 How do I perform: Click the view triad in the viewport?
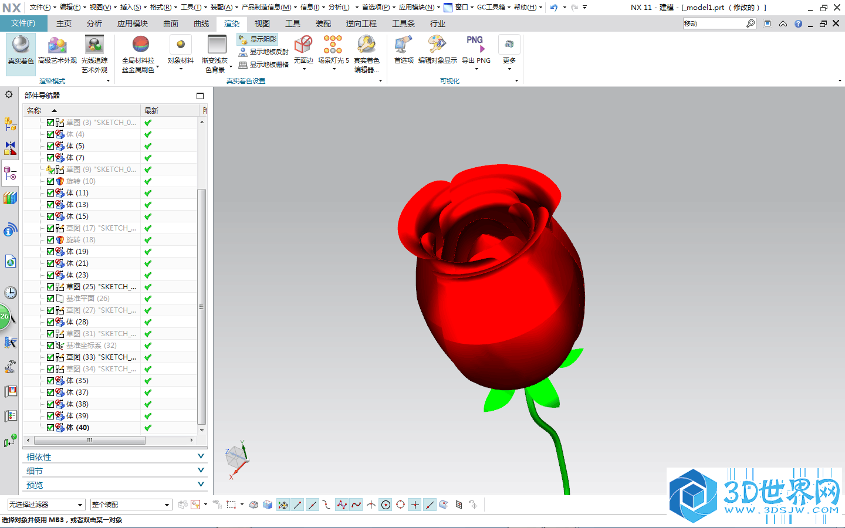pos(237,460)
